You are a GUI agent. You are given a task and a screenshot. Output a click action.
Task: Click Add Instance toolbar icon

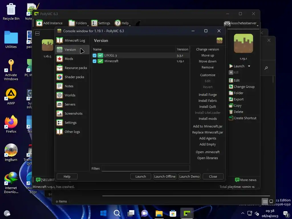[39, 23]
